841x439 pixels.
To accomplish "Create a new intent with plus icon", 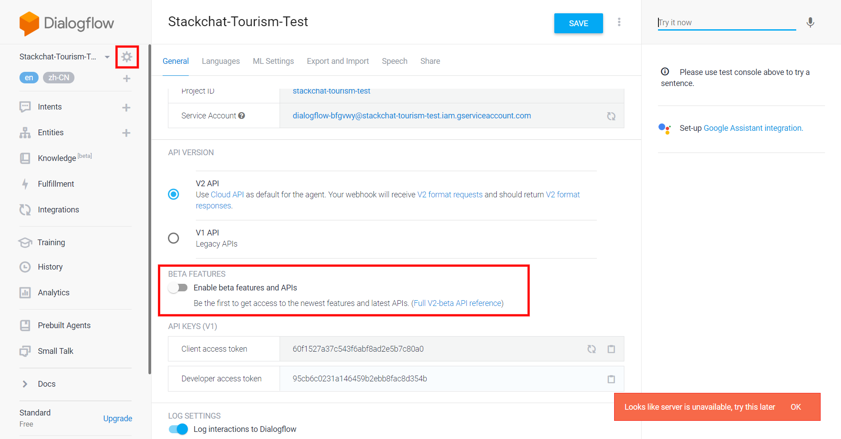I will (126, 107).
